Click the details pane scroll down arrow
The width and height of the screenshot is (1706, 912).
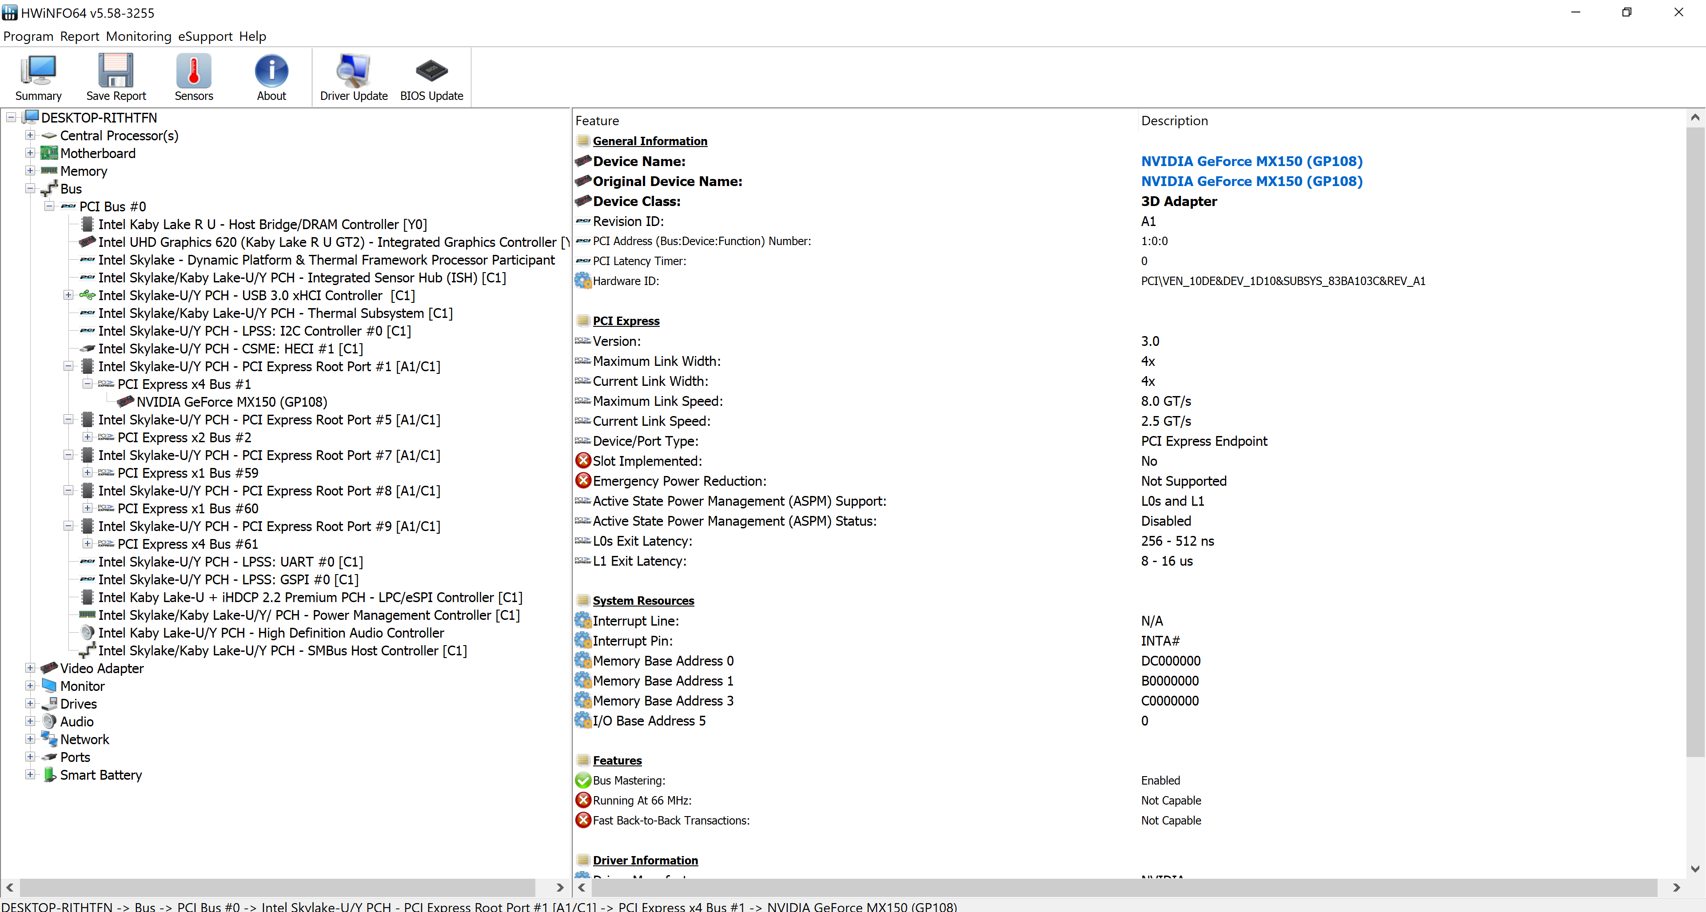point(1695,869)
